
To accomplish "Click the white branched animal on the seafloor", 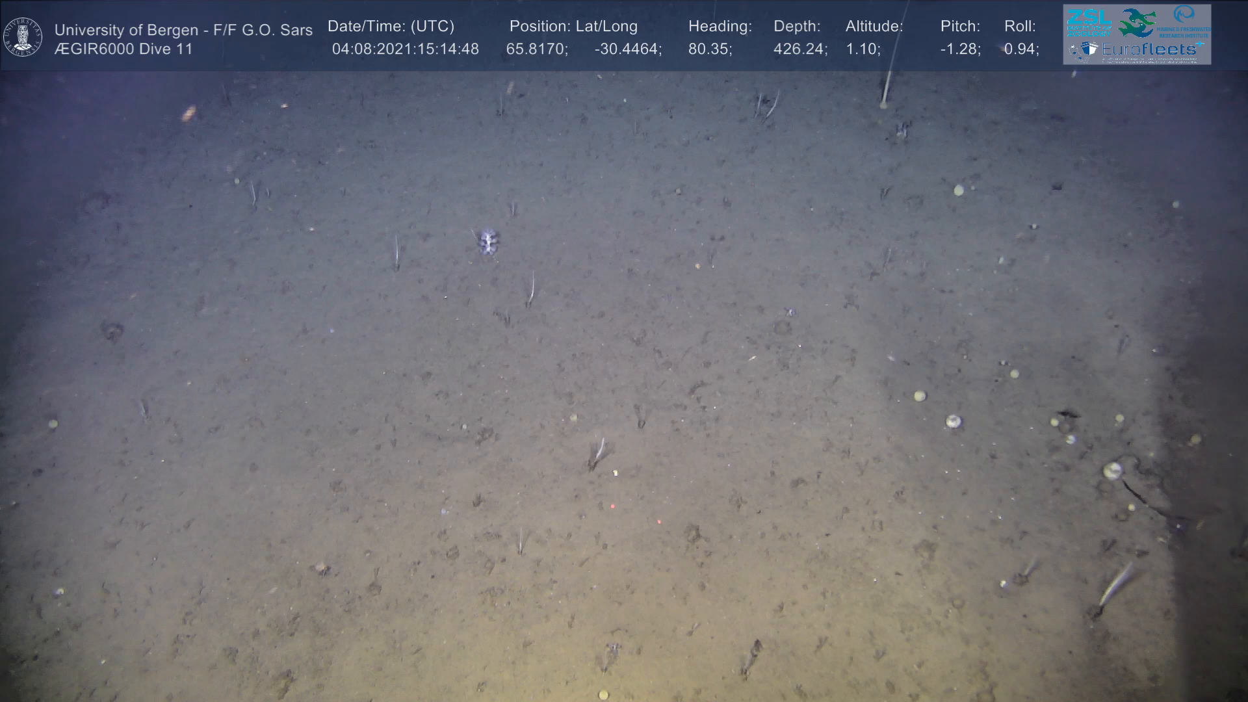I will [x=487, y=241].
